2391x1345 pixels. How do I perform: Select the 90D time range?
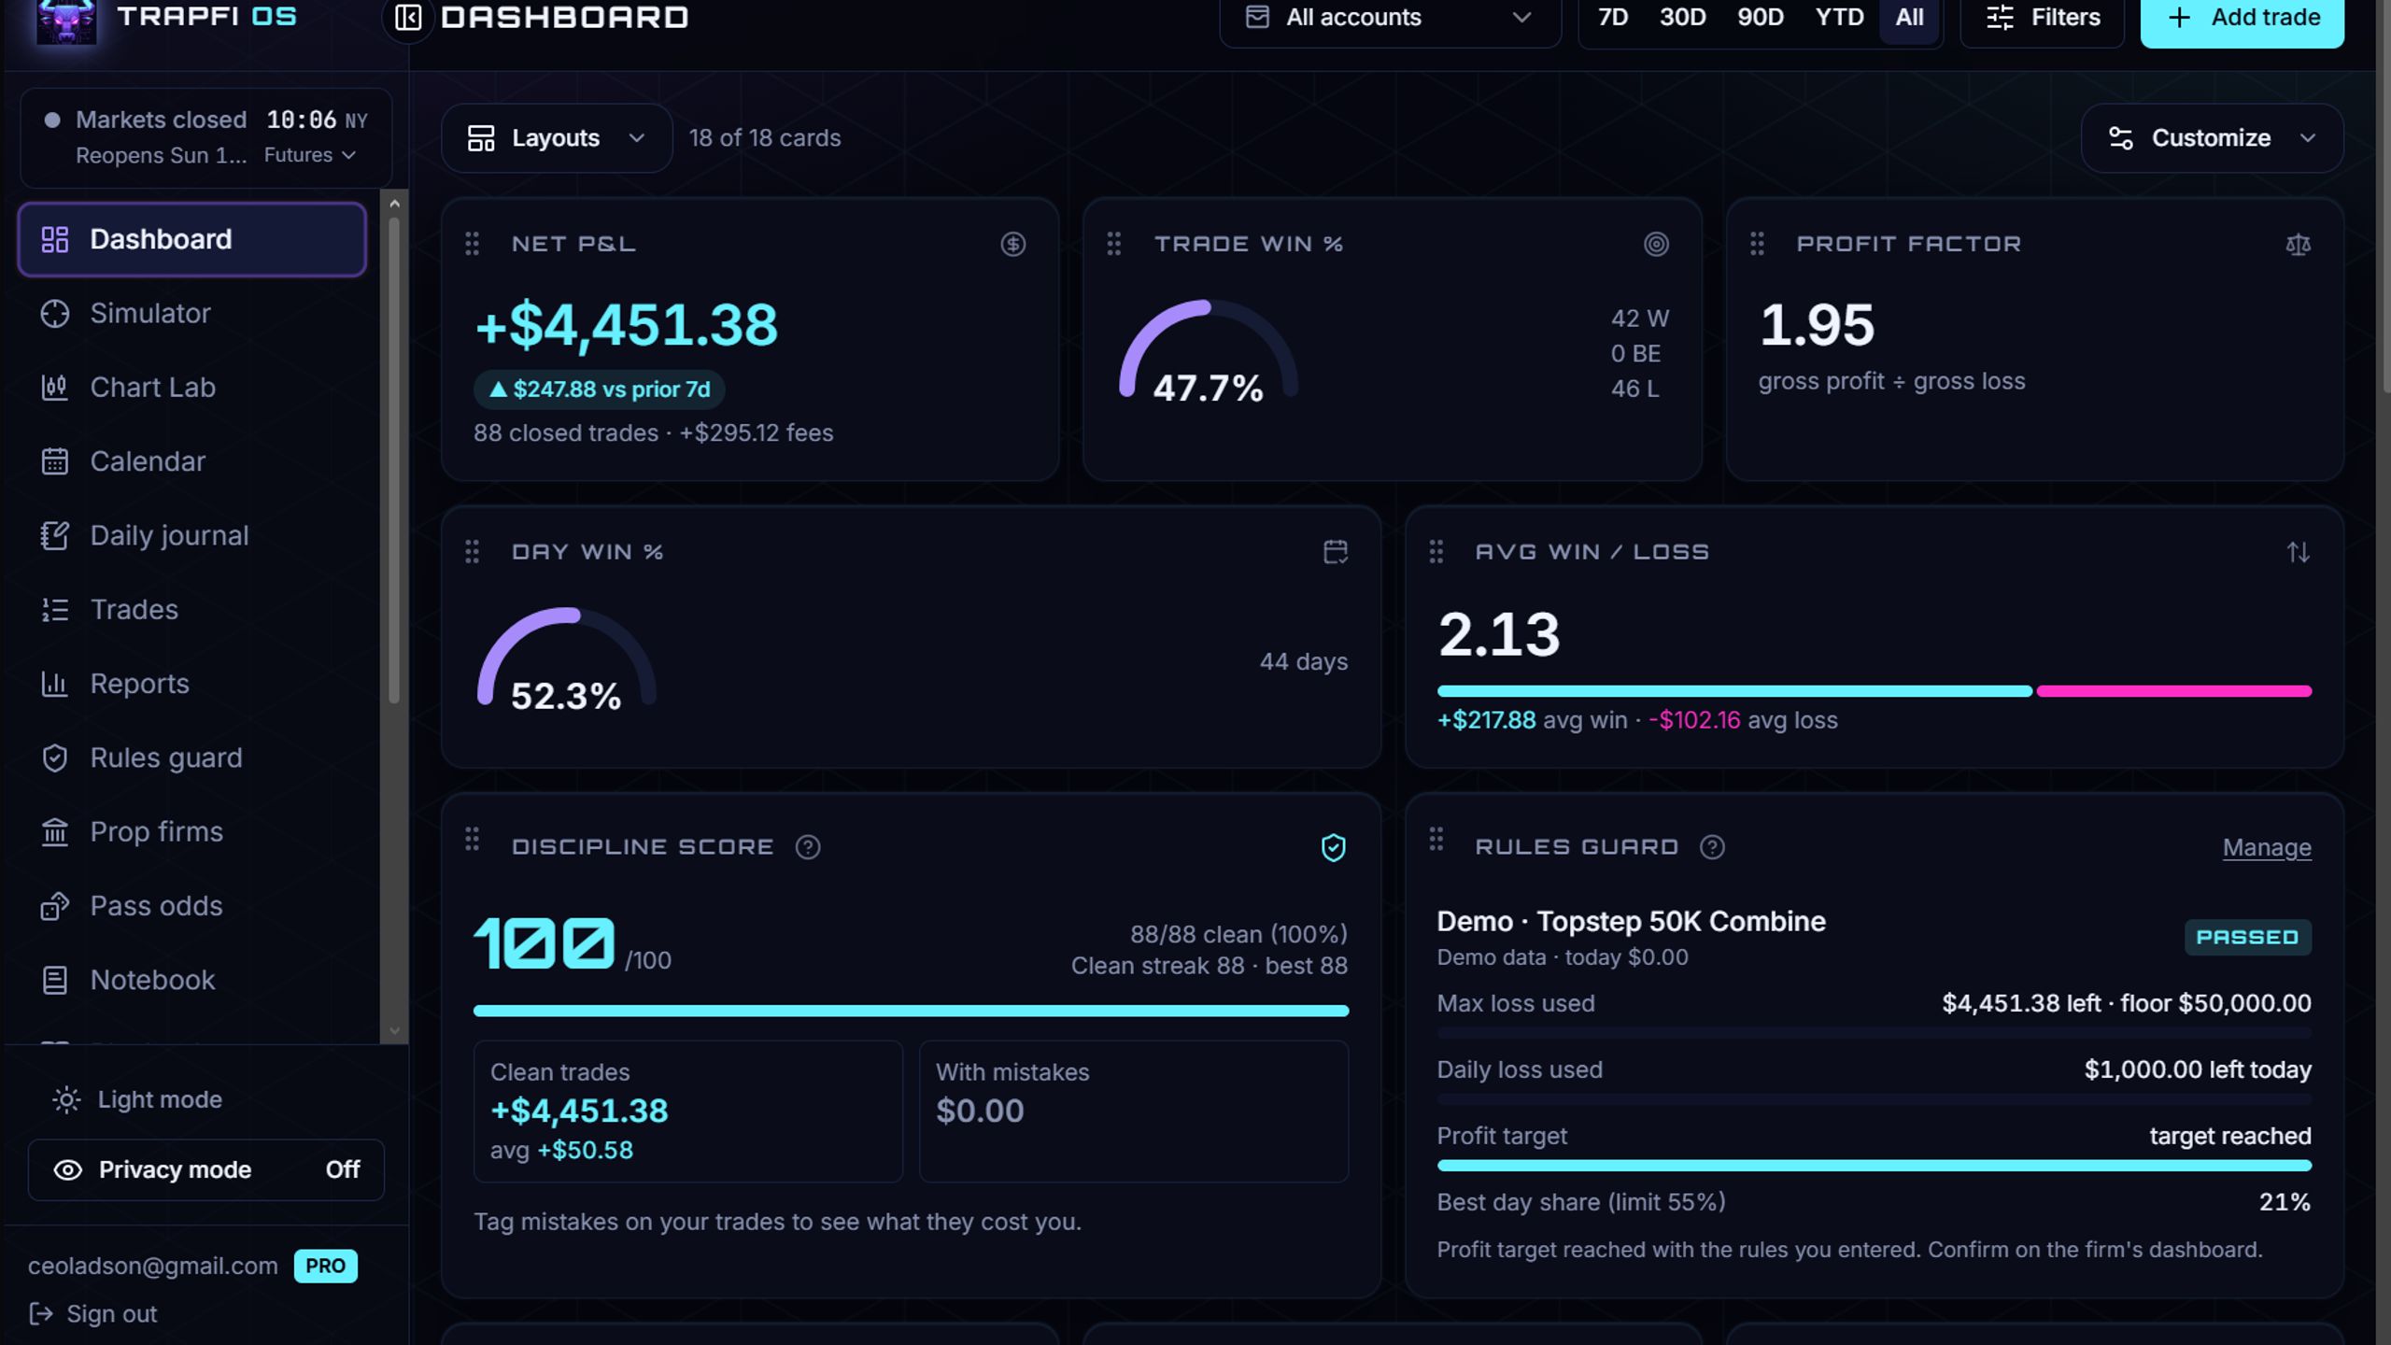[1760, 18]
